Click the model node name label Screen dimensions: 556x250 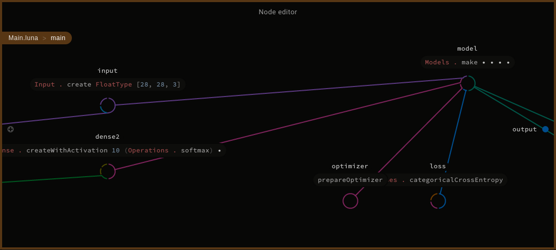tap(467, 49)
